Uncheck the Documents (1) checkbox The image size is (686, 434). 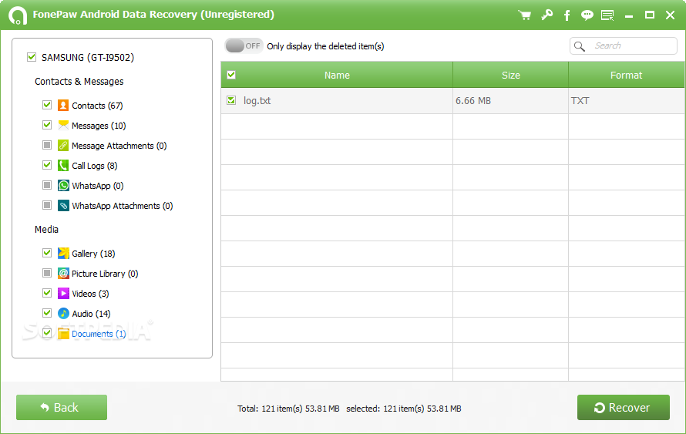[x=47, y=333]
